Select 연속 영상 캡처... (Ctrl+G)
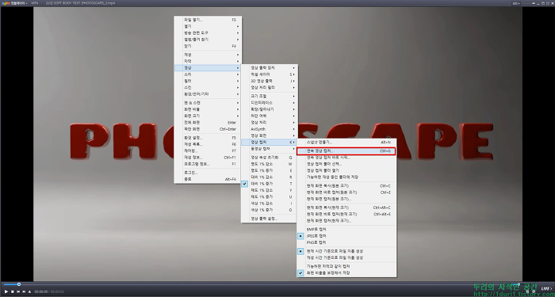The width and height of the screenshot is (555, 297). pos(346,151)
